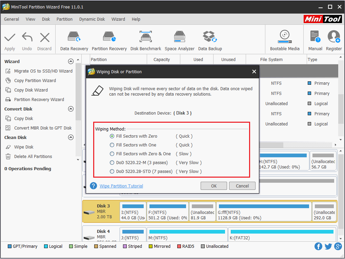
Task: Collapse the Wizard sidebar section
Action: coord(70,61)
